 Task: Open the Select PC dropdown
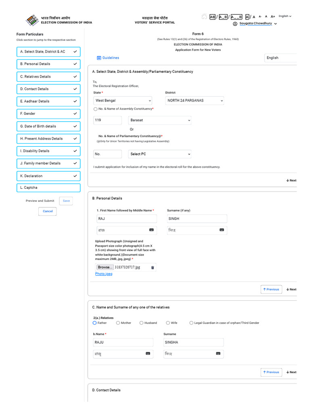pos(160,154)
